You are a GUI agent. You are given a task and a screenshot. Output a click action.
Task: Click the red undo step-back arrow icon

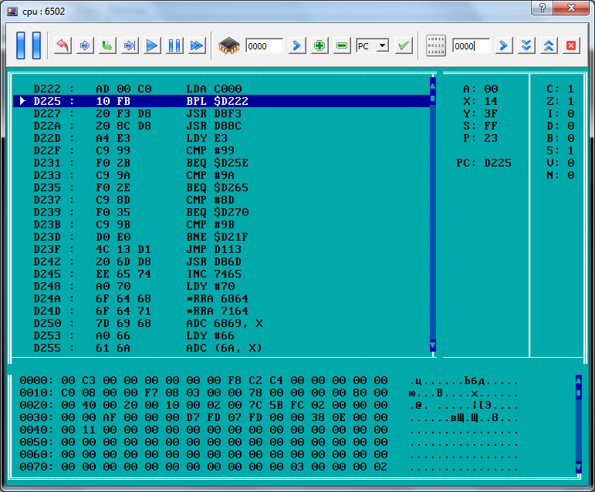(x=63, y=45)
